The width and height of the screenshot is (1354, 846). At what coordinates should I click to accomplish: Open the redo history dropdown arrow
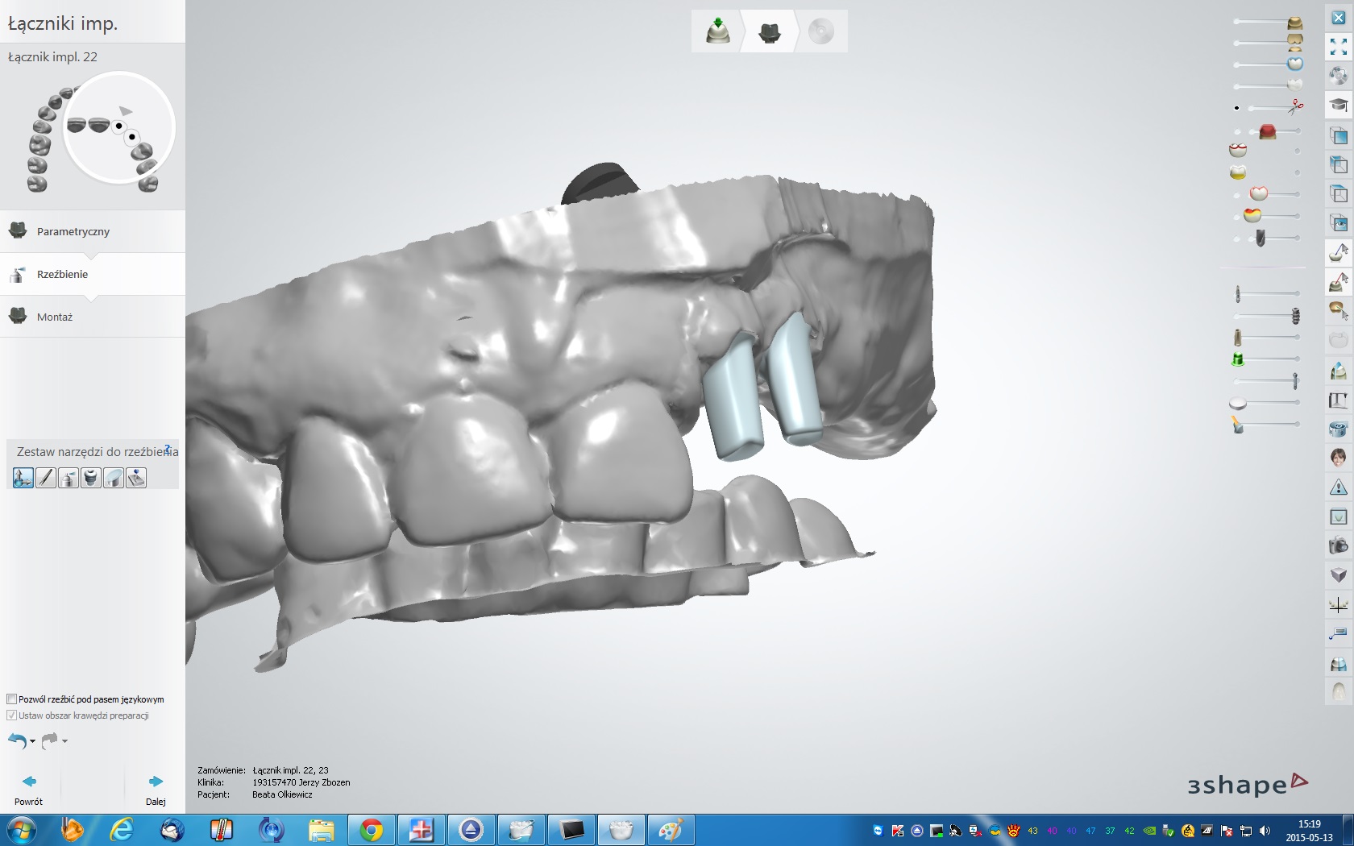point(64,741)
